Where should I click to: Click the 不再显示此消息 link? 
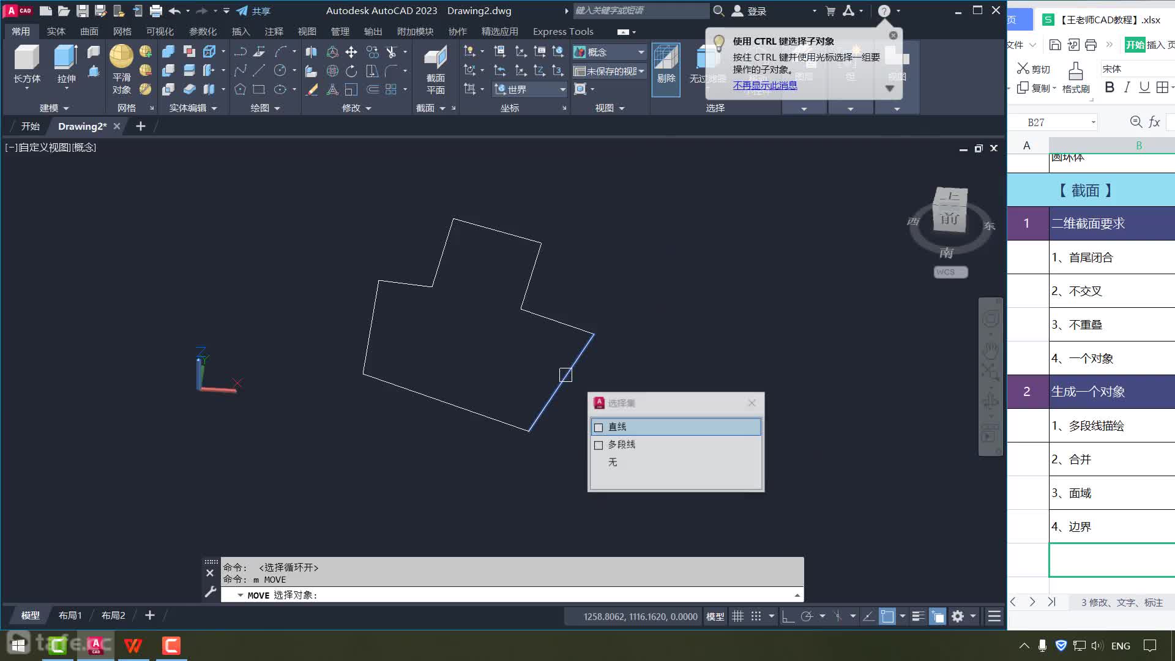[765, 85]
